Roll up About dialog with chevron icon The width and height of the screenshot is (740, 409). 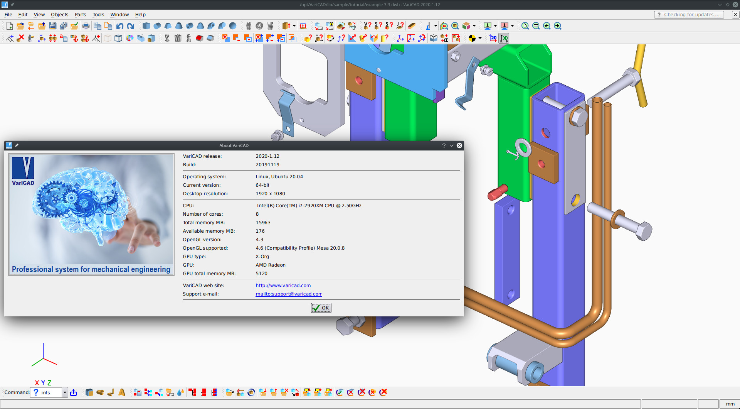pyautogui.click(x=452, y=145)
